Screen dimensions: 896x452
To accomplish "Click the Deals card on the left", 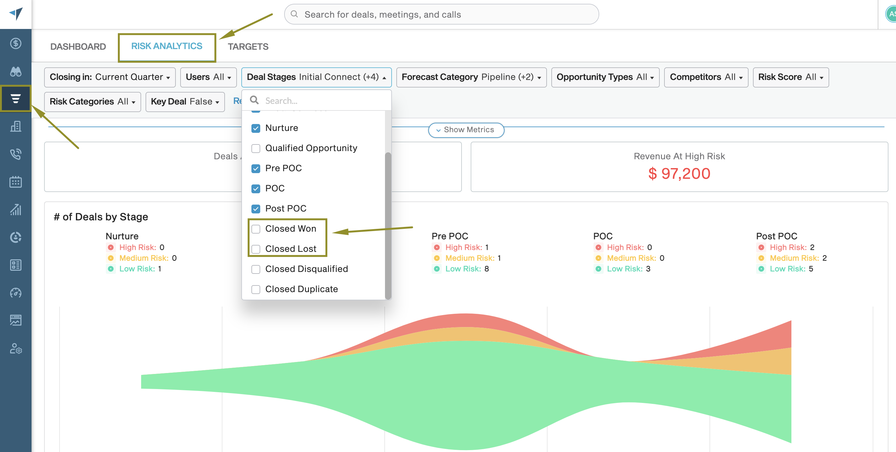I will tap(143, 167).
